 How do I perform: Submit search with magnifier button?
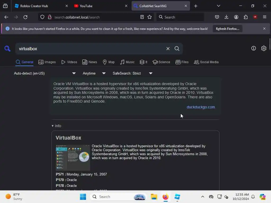pos(177,49)
